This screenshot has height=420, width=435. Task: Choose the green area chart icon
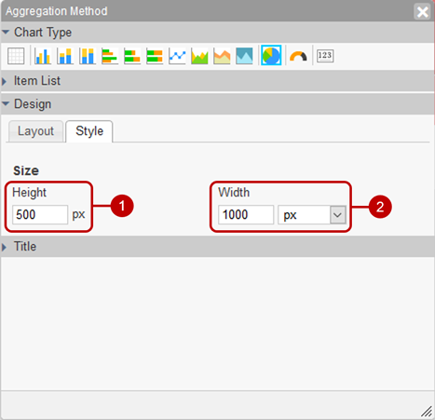(x=199, y=56)
